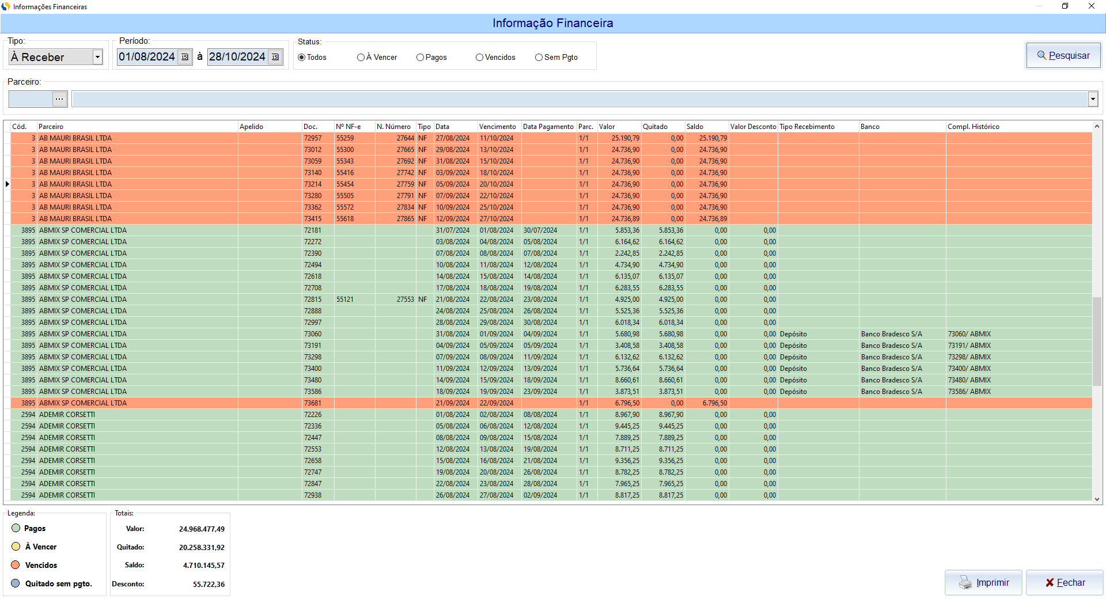
Task: Sort by the Vencimento column header
Action: tap(498, 127)
